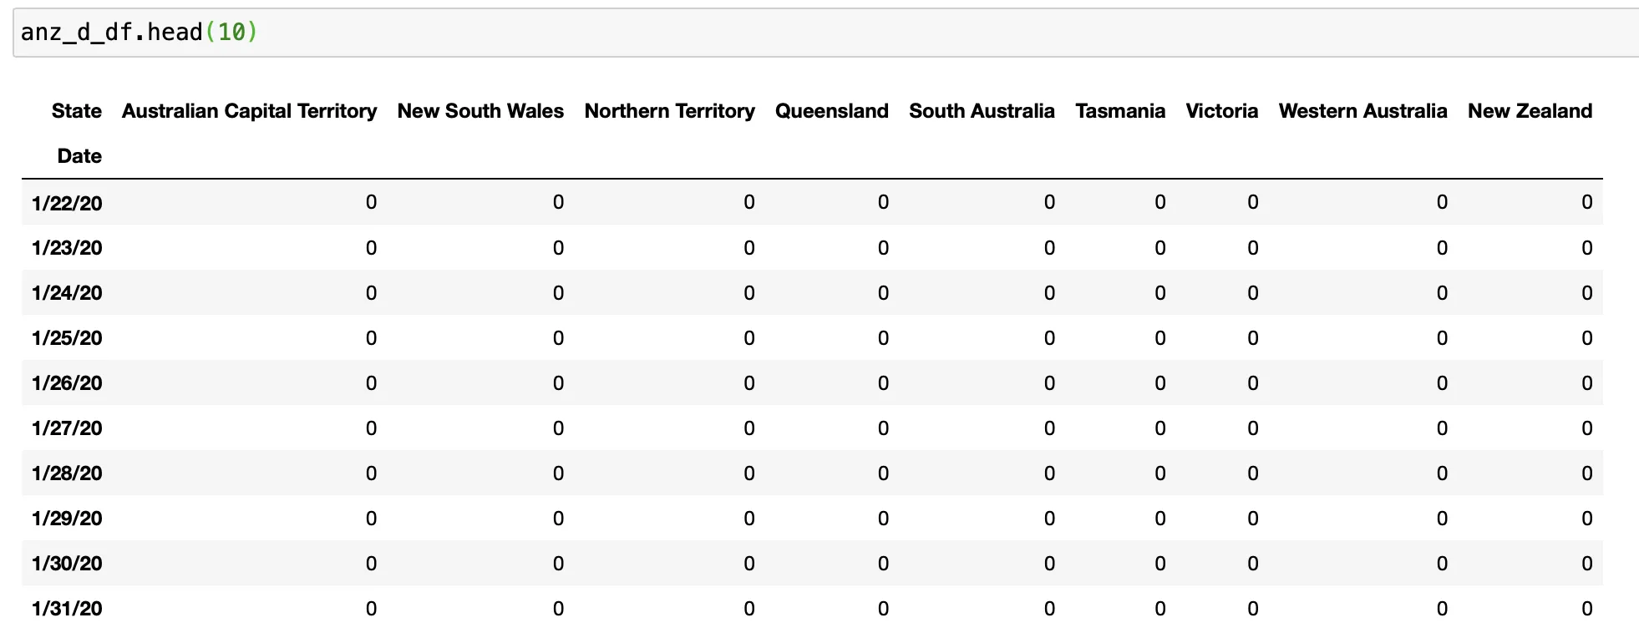The image size is (1639, 643).
Task: Select the '1/25/20' row label
Action: click(67, 338)
